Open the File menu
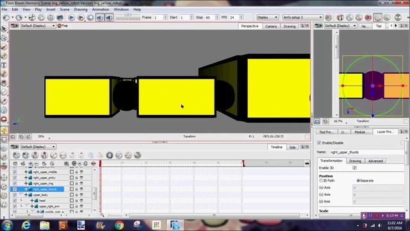Image resolution: width=410 pixels, height=231 pixels. coord(4,10)
